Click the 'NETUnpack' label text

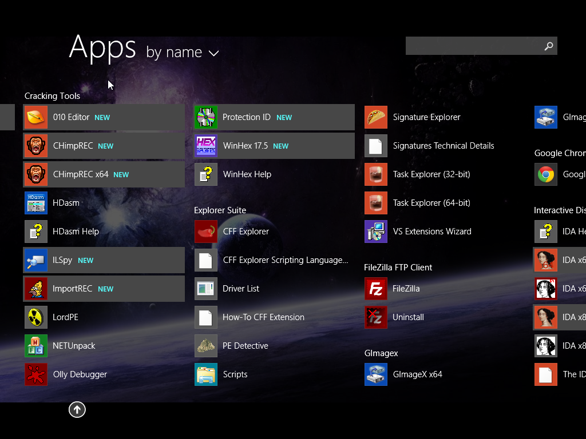(x=74, y=346)
